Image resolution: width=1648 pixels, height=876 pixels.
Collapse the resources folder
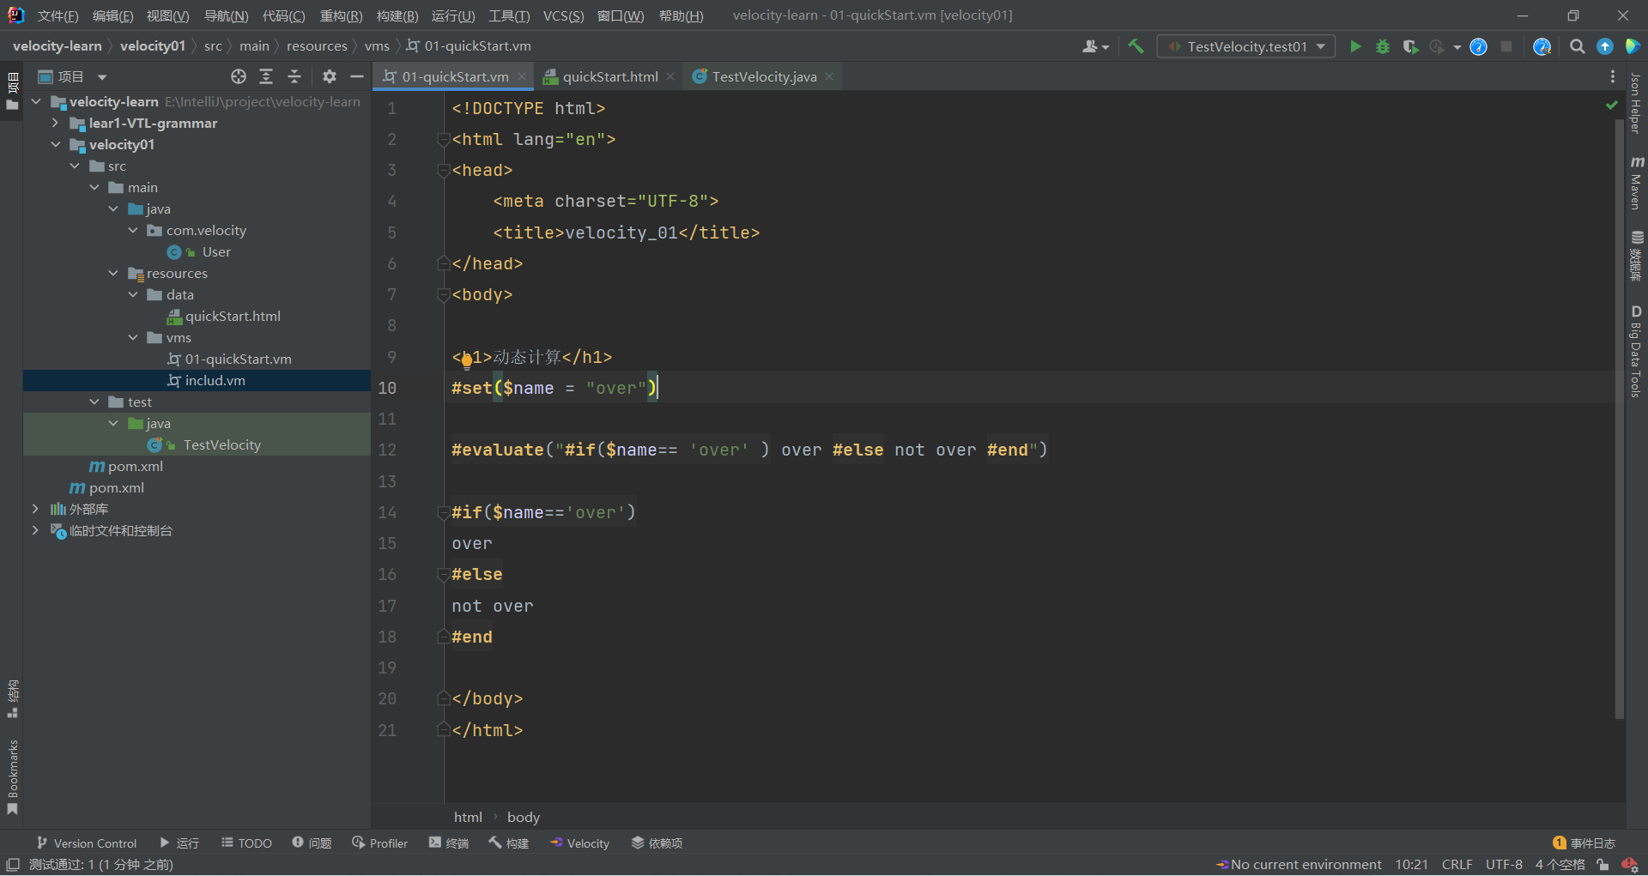pyautogui.click(x=113, y=273)
